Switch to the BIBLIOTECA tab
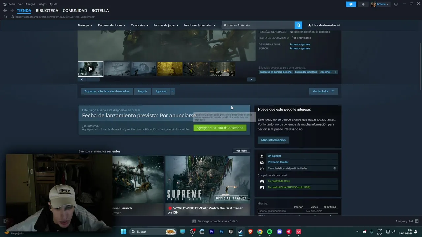422x237 pixels. 47,11
